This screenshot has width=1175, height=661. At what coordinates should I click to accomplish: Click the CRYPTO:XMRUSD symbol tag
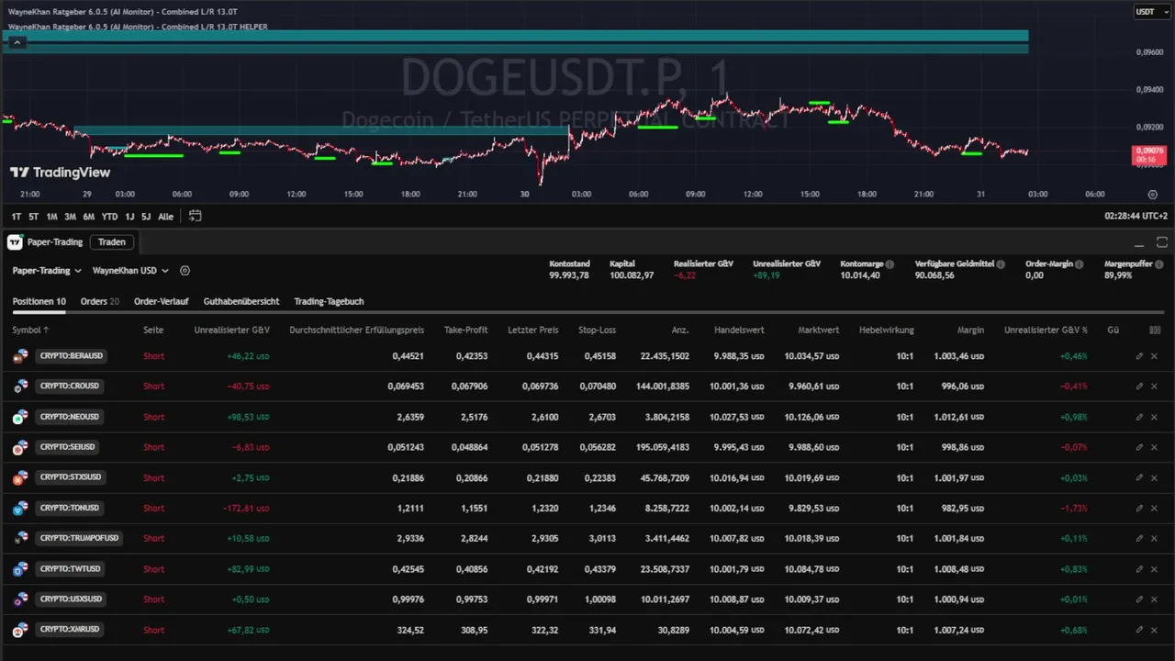(x=69, y=630)
